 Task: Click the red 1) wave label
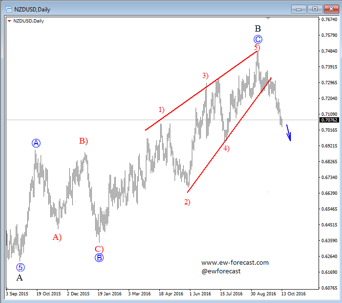coord(161,109)
